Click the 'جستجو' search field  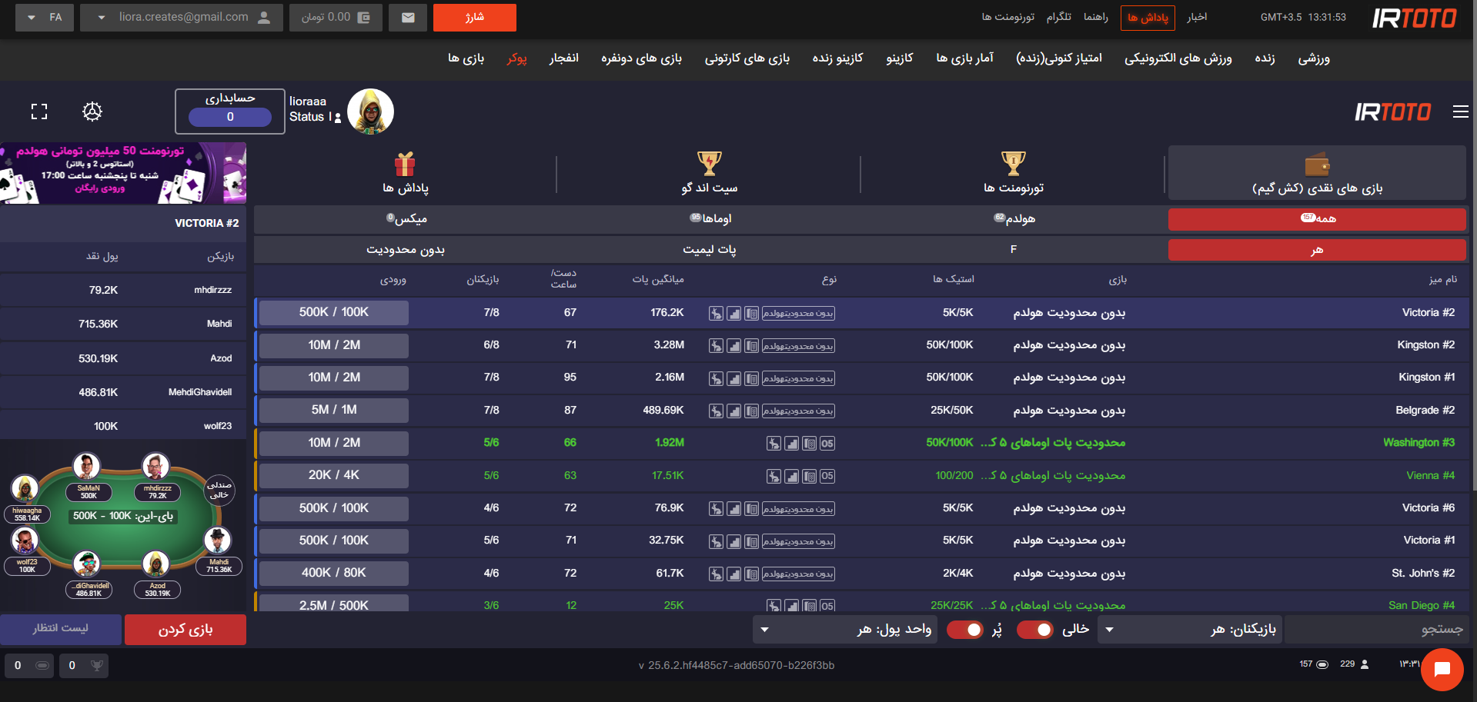point(1376,630)
